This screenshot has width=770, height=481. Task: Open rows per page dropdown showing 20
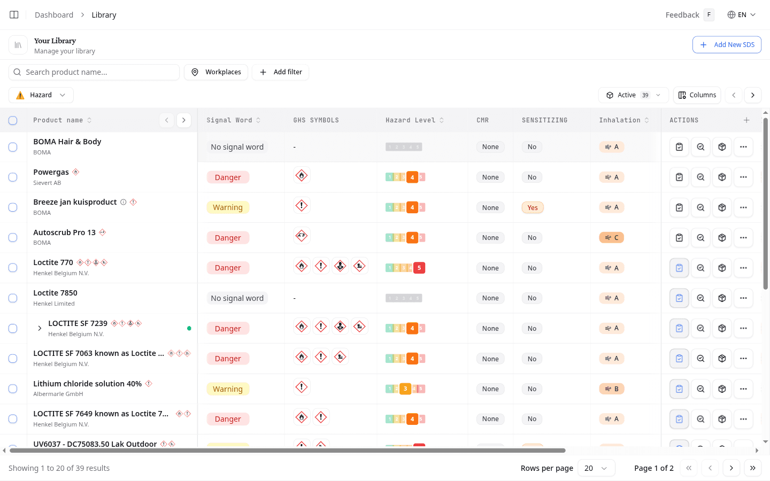596,468
